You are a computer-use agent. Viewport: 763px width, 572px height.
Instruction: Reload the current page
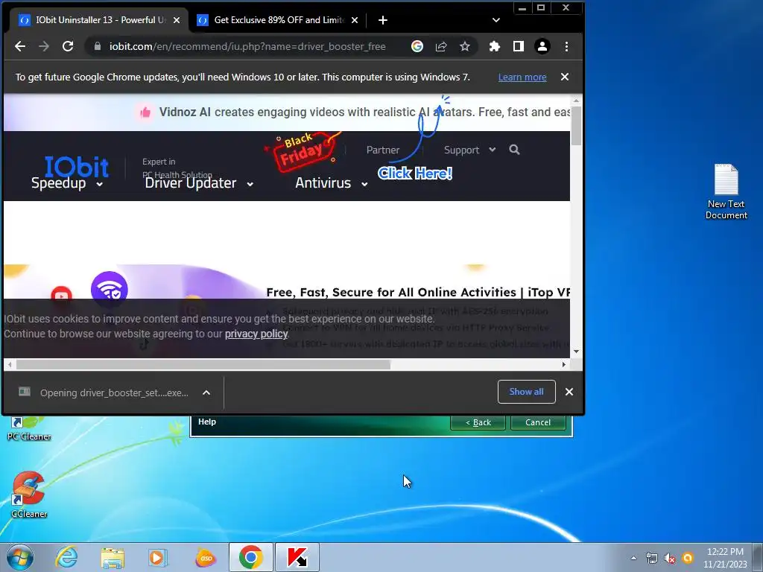tap(68, 46)
